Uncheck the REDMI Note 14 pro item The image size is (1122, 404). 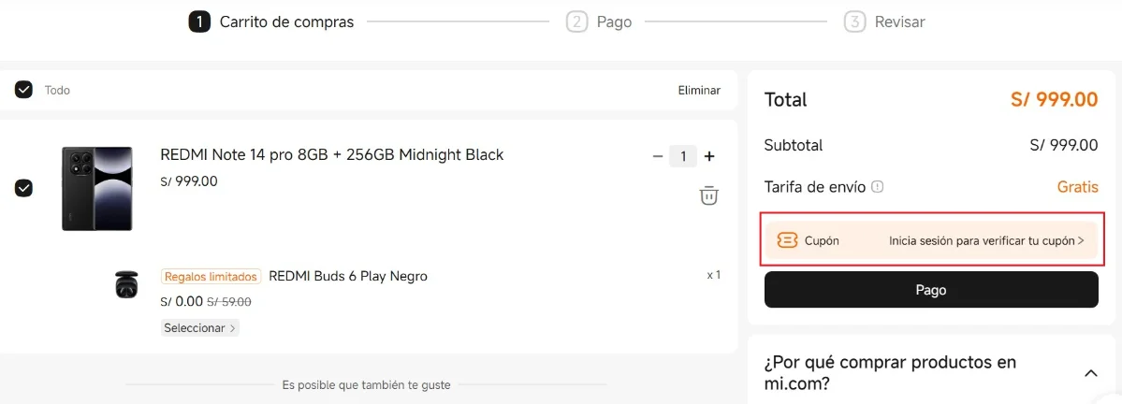pyautogui.click(x=24, y=188)
